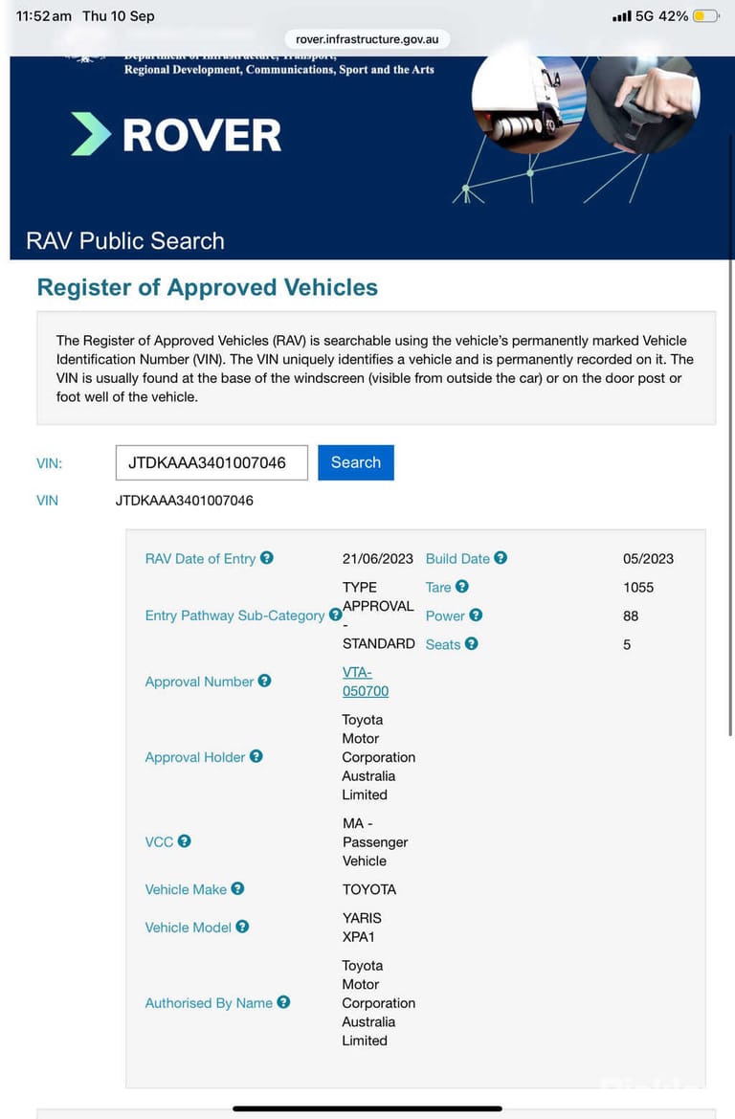Viewport: 735px width, 1119px height.
Task: Click the RAV Public Search heading
Action: pos(125,241)
